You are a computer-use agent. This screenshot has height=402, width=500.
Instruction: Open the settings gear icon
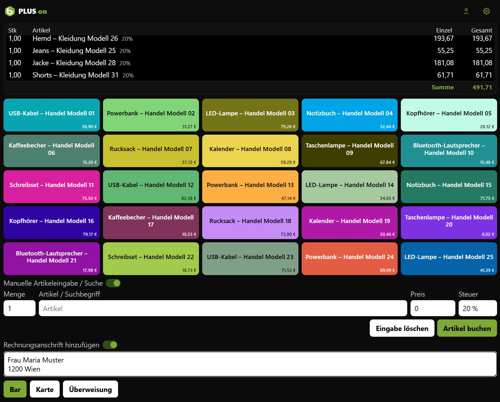click(487, 11)
